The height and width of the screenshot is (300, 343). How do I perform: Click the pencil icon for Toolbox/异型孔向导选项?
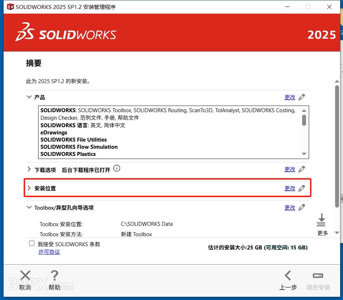pyautogui.click(x=301, y=207)
